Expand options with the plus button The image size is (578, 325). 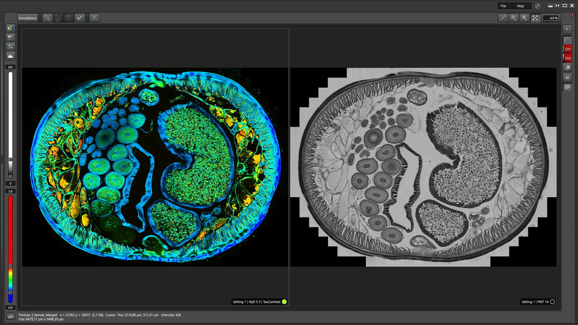point(567,29)
